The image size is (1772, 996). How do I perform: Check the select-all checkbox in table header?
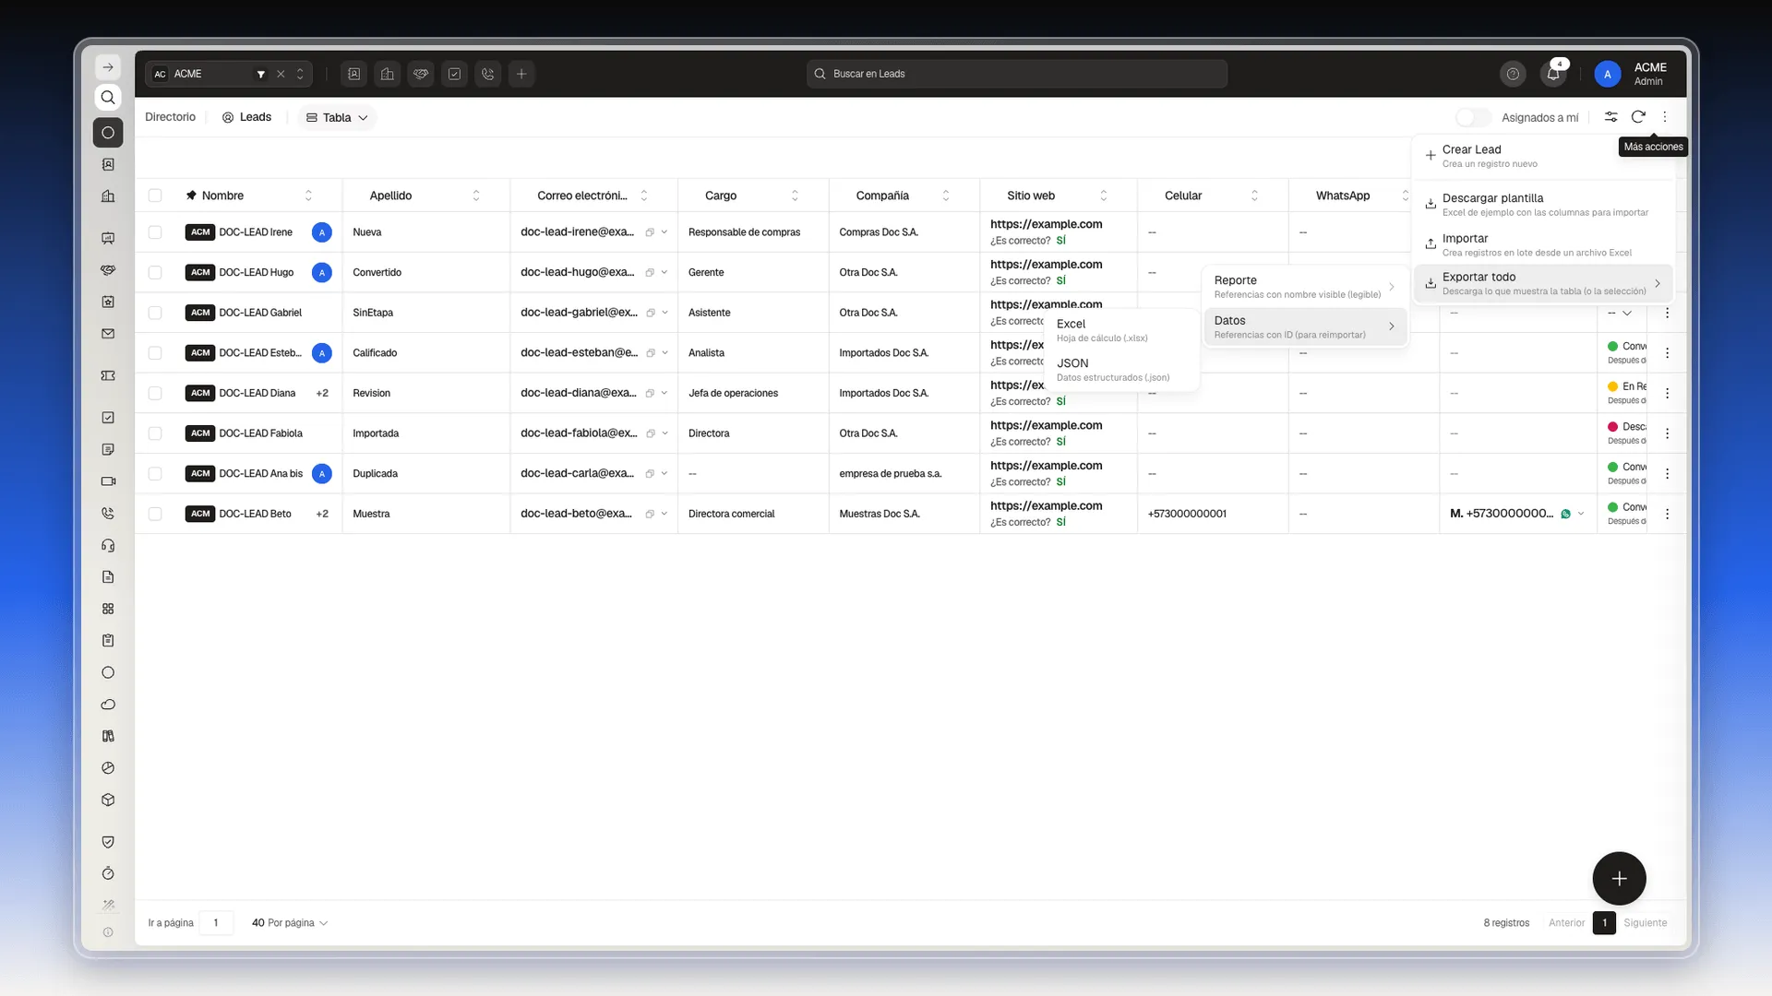coord(155,196)
